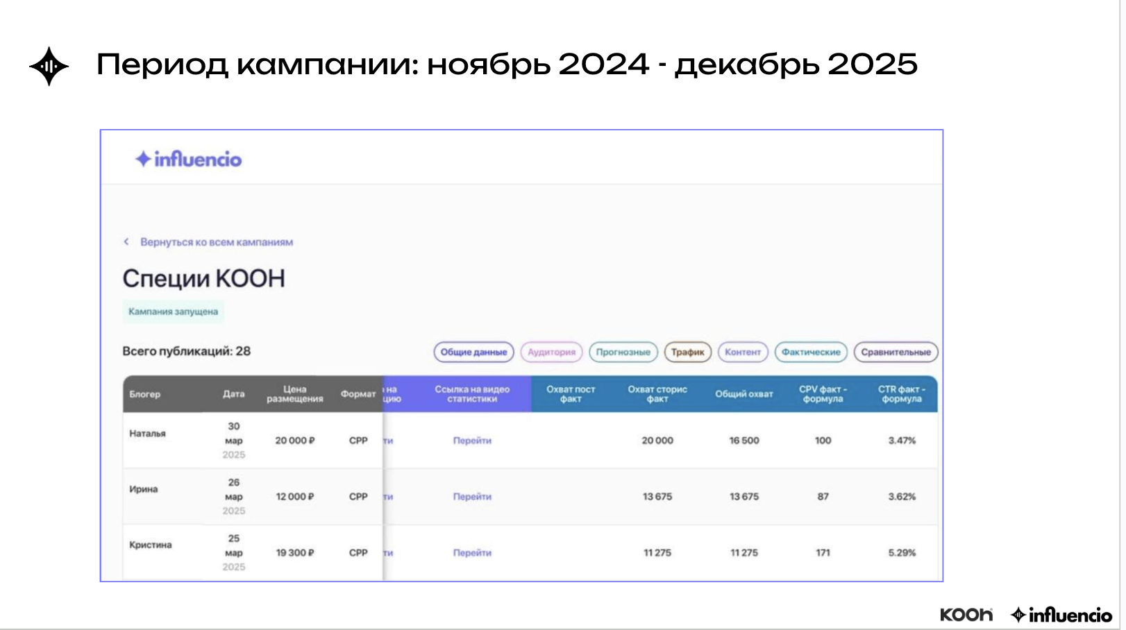Click the Блогер column header
This screenshot has height=630, width=1126.
(x=144, y=394)
